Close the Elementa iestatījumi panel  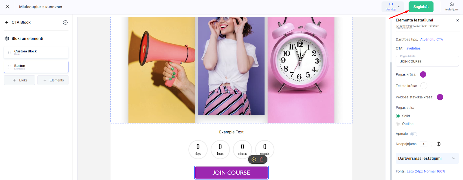[458, 20]
